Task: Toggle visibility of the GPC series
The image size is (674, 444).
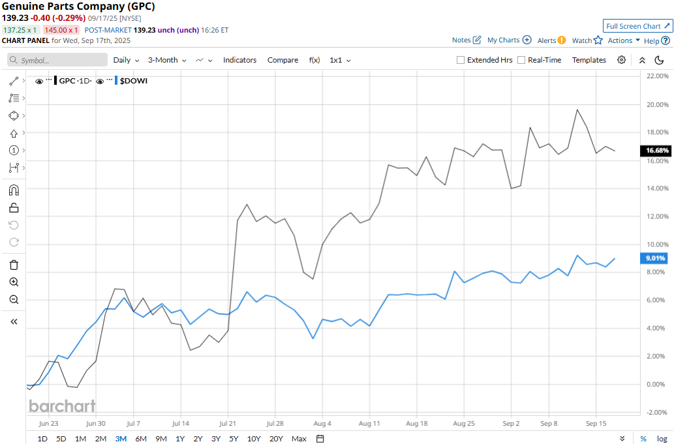Action: [39, 81]
